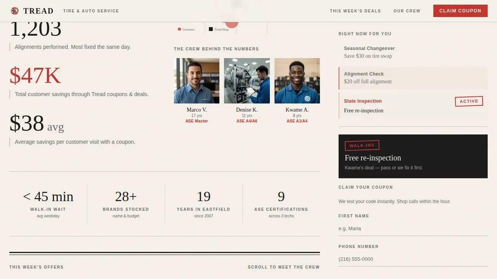Click the ACTIVE stamp badge
Screen dimensions: 497x279
(469, 101)
